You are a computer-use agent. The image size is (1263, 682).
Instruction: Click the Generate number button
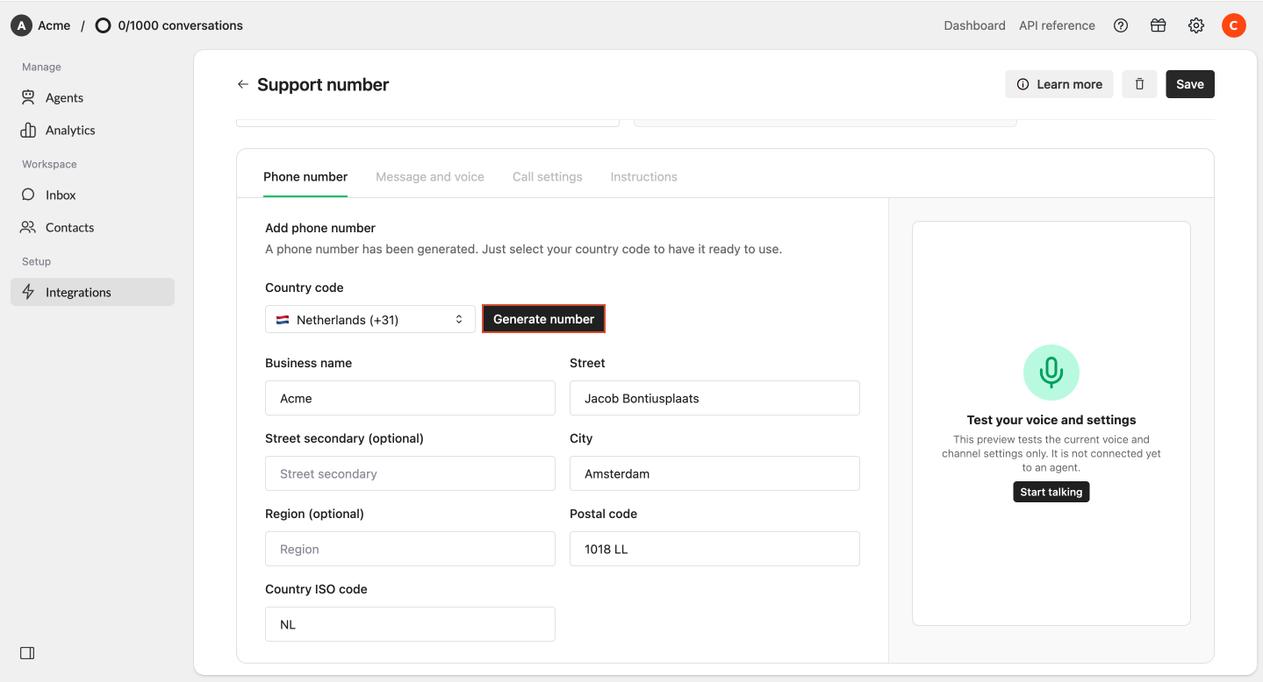(544, 319)
